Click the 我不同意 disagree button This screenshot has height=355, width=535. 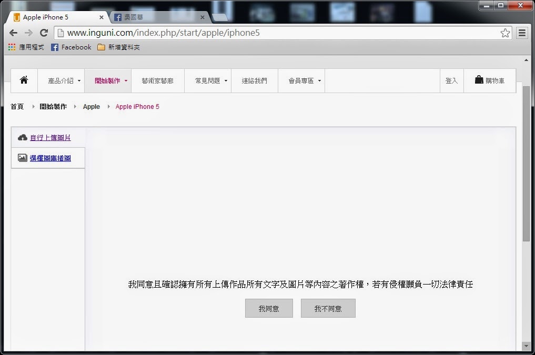pos(328,308)
